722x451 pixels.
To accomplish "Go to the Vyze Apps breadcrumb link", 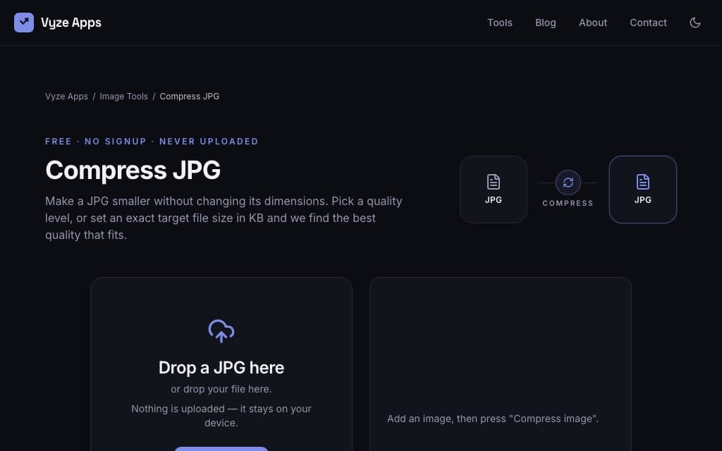I will (66, 96).
